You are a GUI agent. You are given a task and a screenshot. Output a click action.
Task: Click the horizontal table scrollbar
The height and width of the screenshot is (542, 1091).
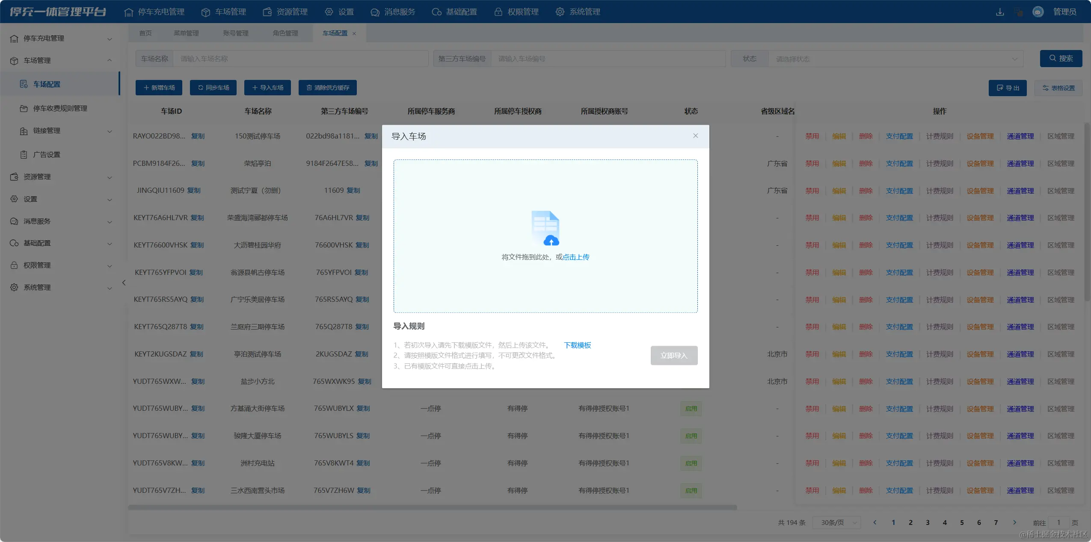click(x=432, y=508)
